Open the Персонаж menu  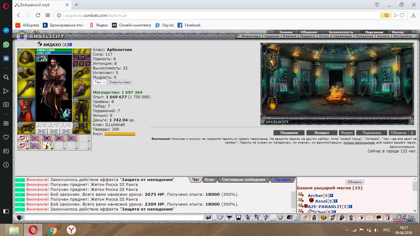pos(374,32)
